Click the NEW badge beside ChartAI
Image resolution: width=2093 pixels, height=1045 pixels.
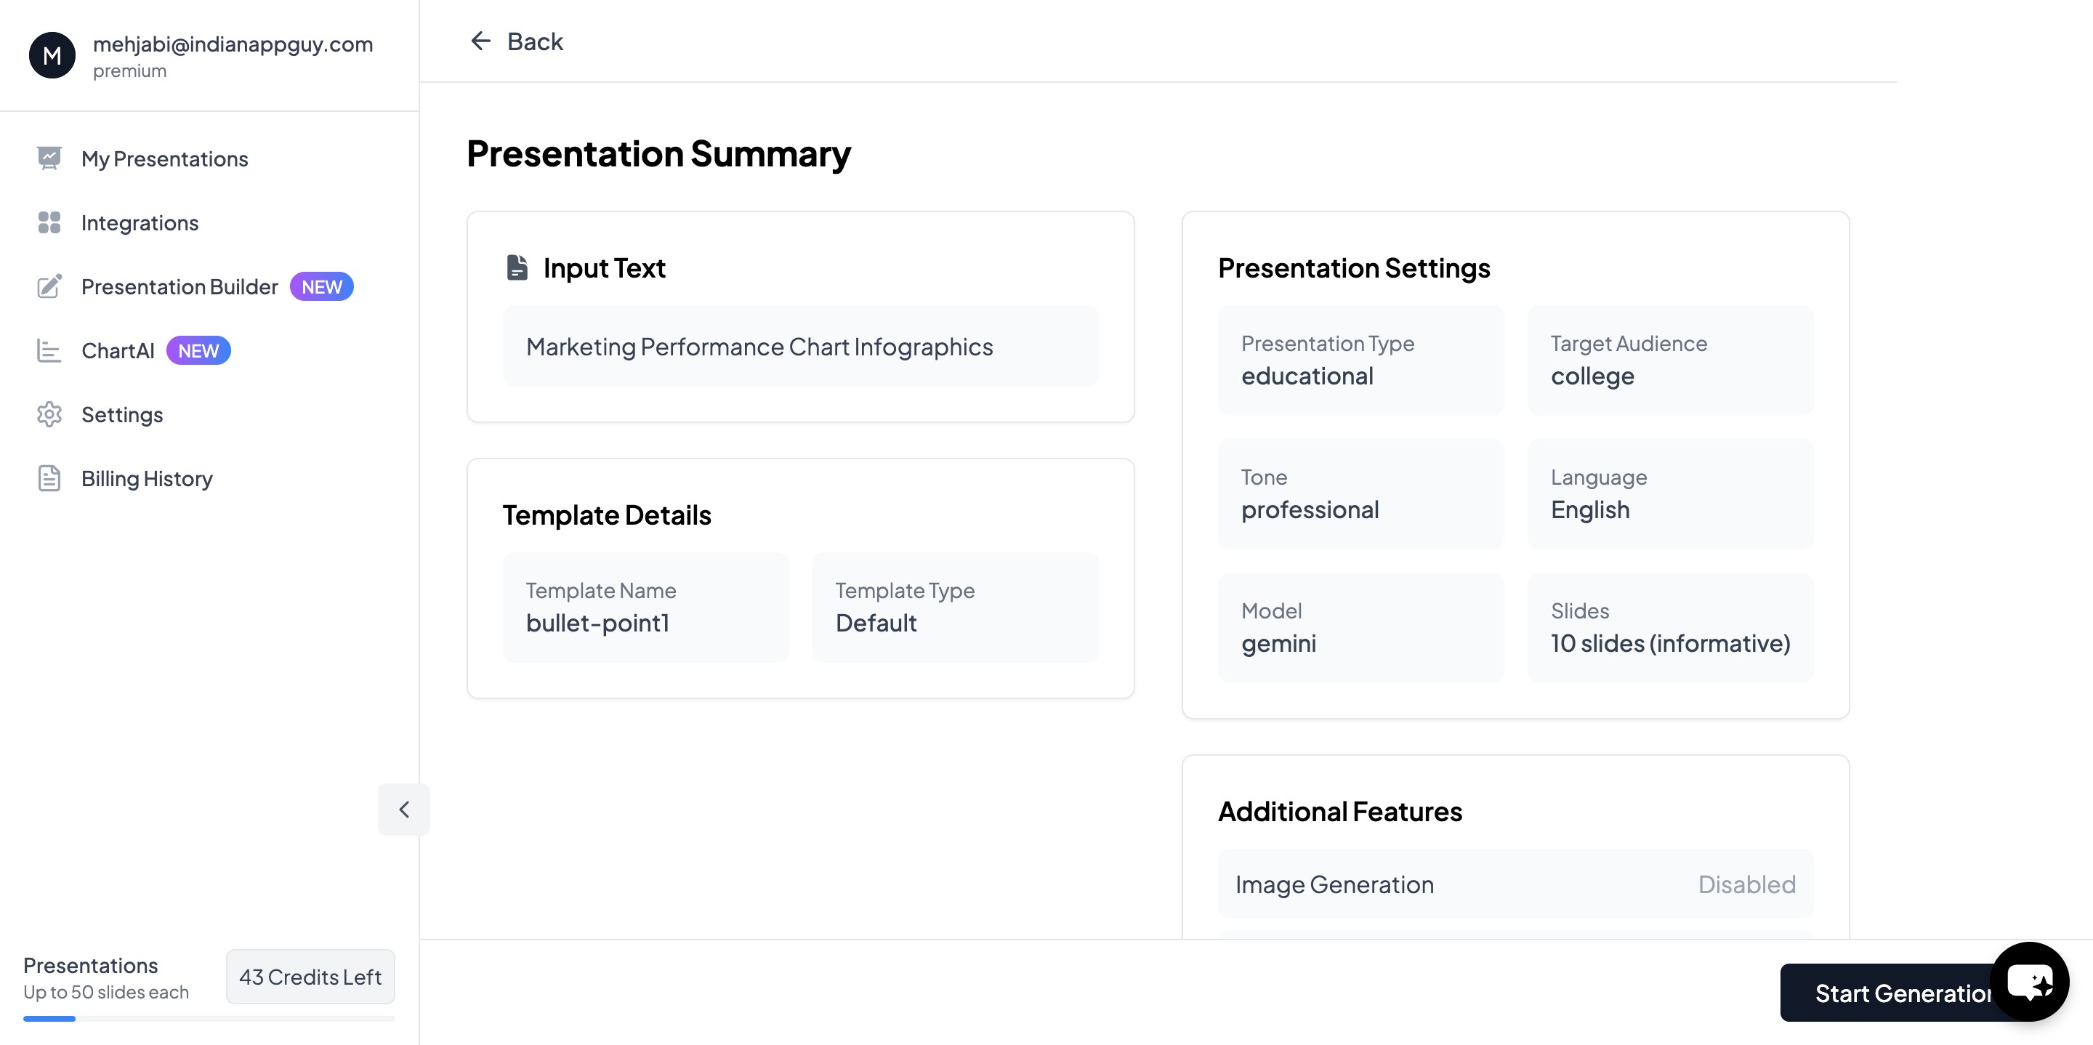pos(198,351)
